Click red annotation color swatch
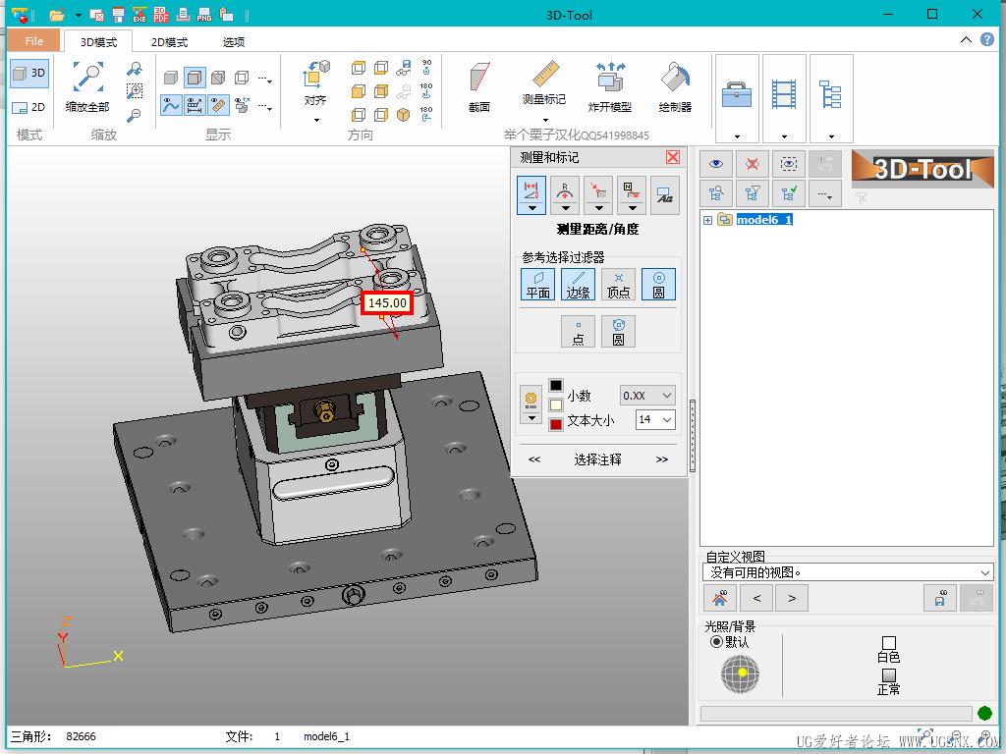The width and height of the screenshot is (1006, 754). pos(556,424)
